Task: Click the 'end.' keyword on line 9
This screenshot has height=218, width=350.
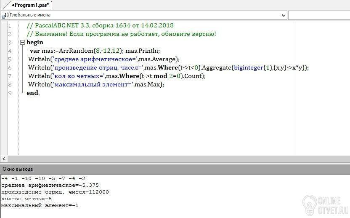Action: (33, 93)
